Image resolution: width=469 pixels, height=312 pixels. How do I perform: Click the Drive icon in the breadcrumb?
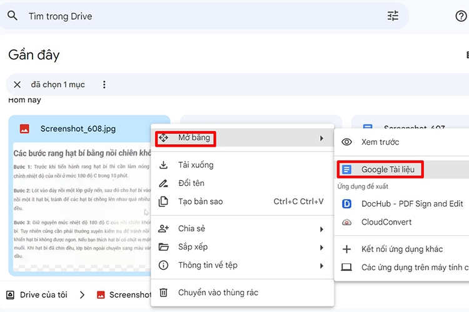pos(10,295)
